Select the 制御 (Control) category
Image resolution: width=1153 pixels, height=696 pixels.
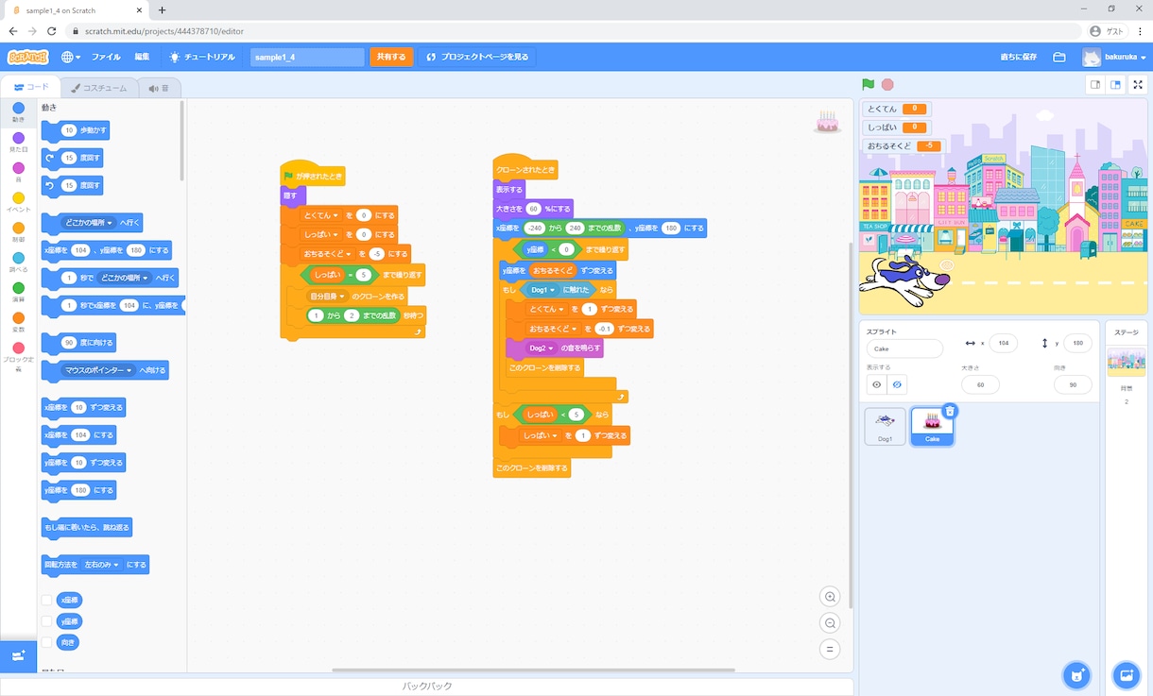pyautogui.click(x=19, y=232)
